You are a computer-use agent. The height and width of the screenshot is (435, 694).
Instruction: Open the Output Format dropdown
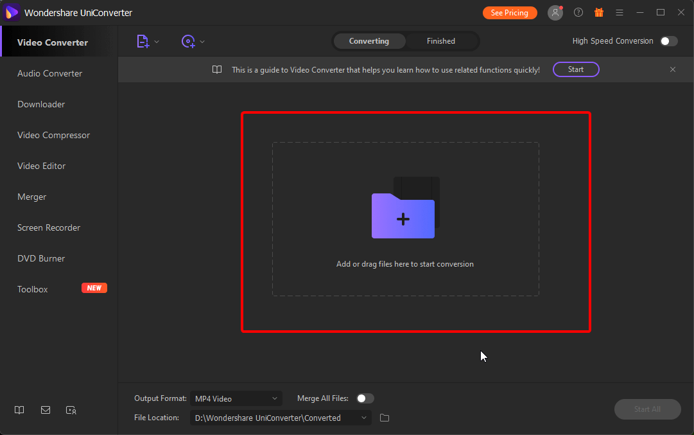236,398
